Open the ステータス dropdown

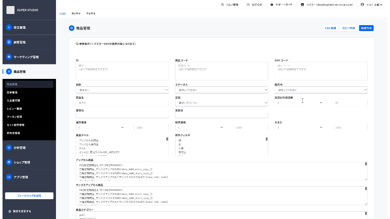(x=222, y=90)
